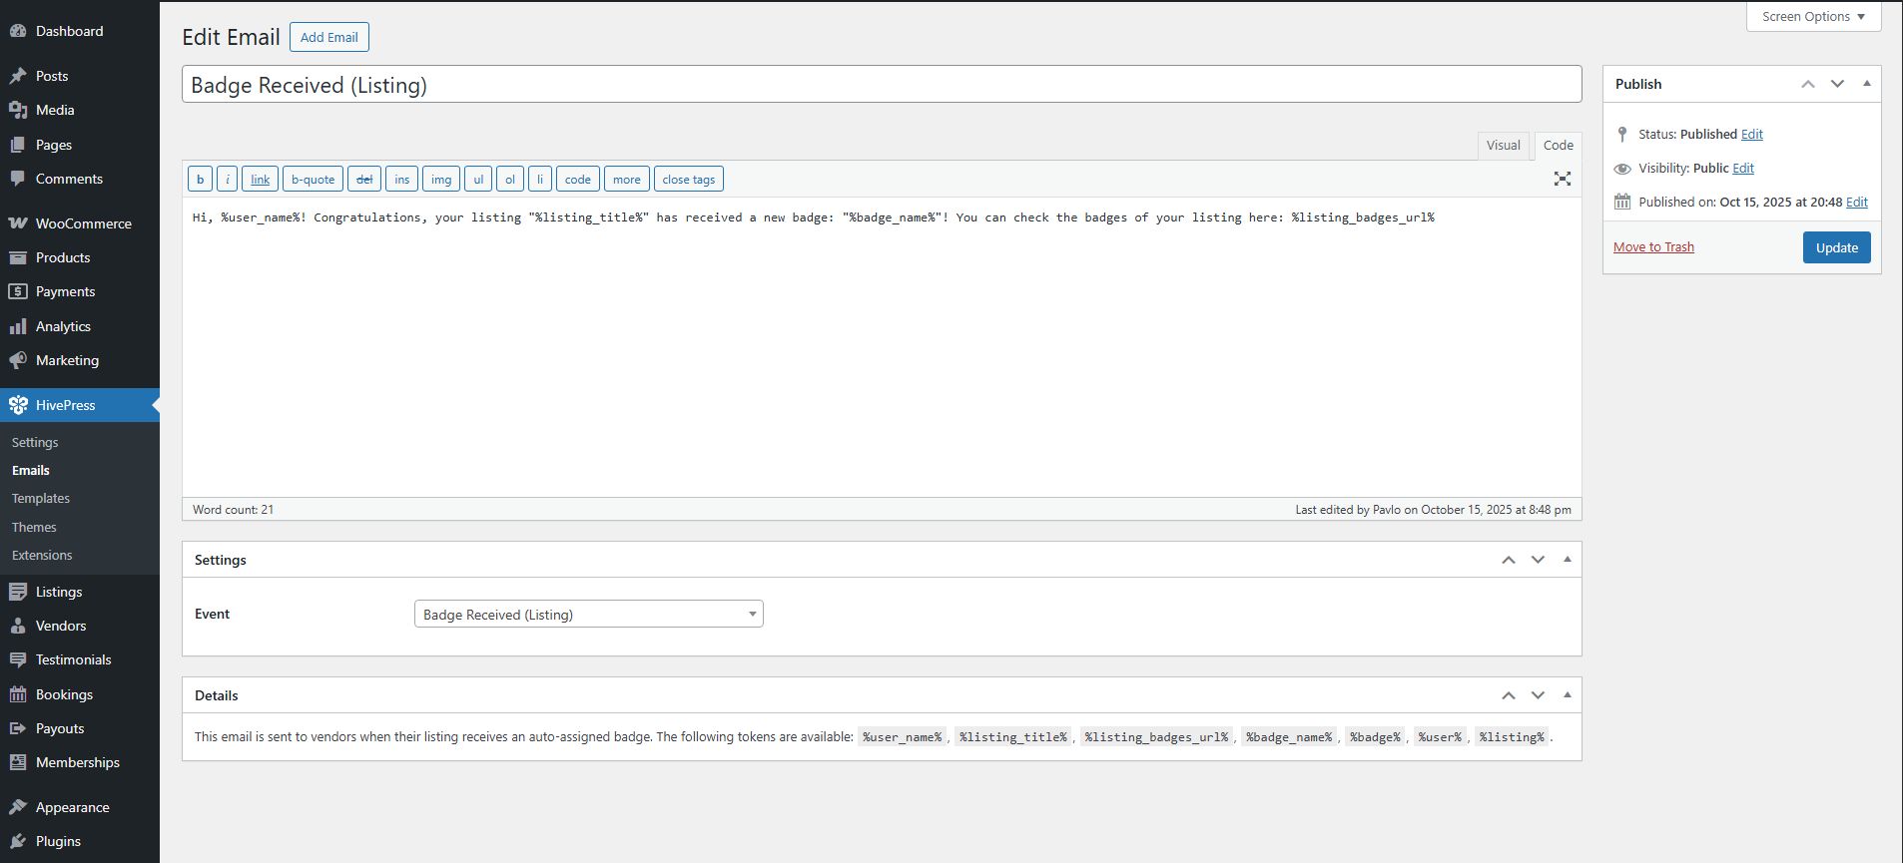Edit the Visibility link

(1743, 168)
